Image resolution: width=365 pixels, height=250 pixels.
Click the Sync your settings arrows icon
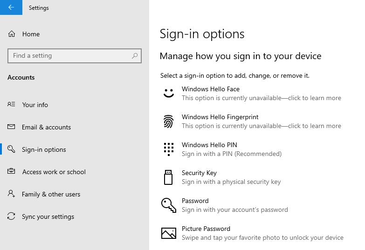(11, 216)
